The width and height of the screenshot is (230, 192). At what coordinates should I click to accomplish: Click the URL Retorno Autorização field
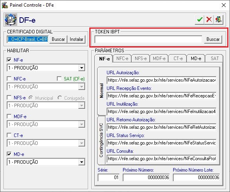pos(161,127)
